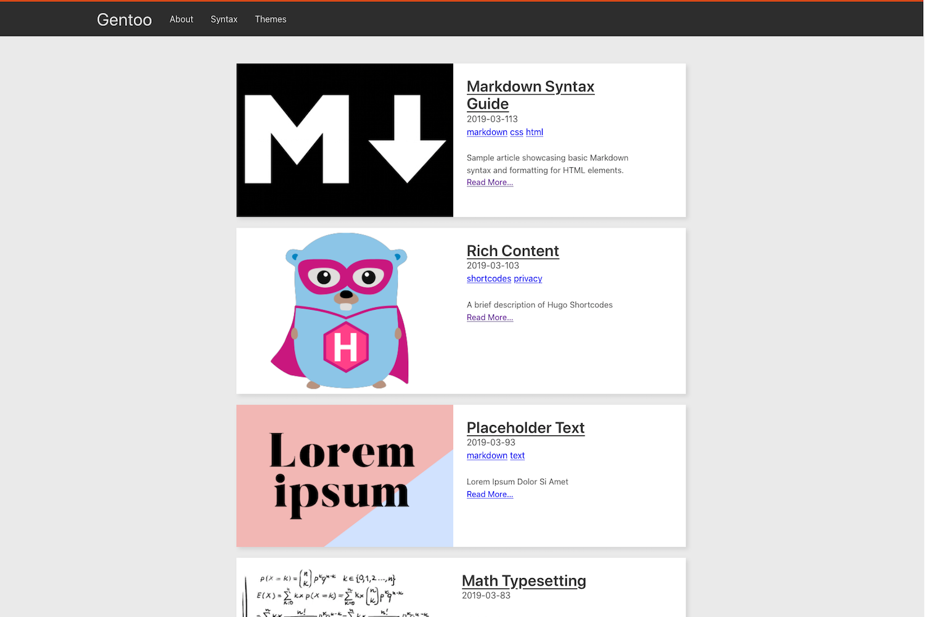Open the Gentoo site title link
Screen dimensions: 925x617
(x=124, y=20)
